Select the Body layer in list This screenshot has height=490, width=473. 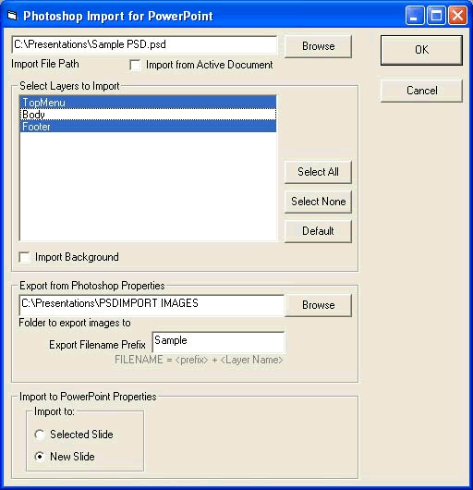coord(148,115)
